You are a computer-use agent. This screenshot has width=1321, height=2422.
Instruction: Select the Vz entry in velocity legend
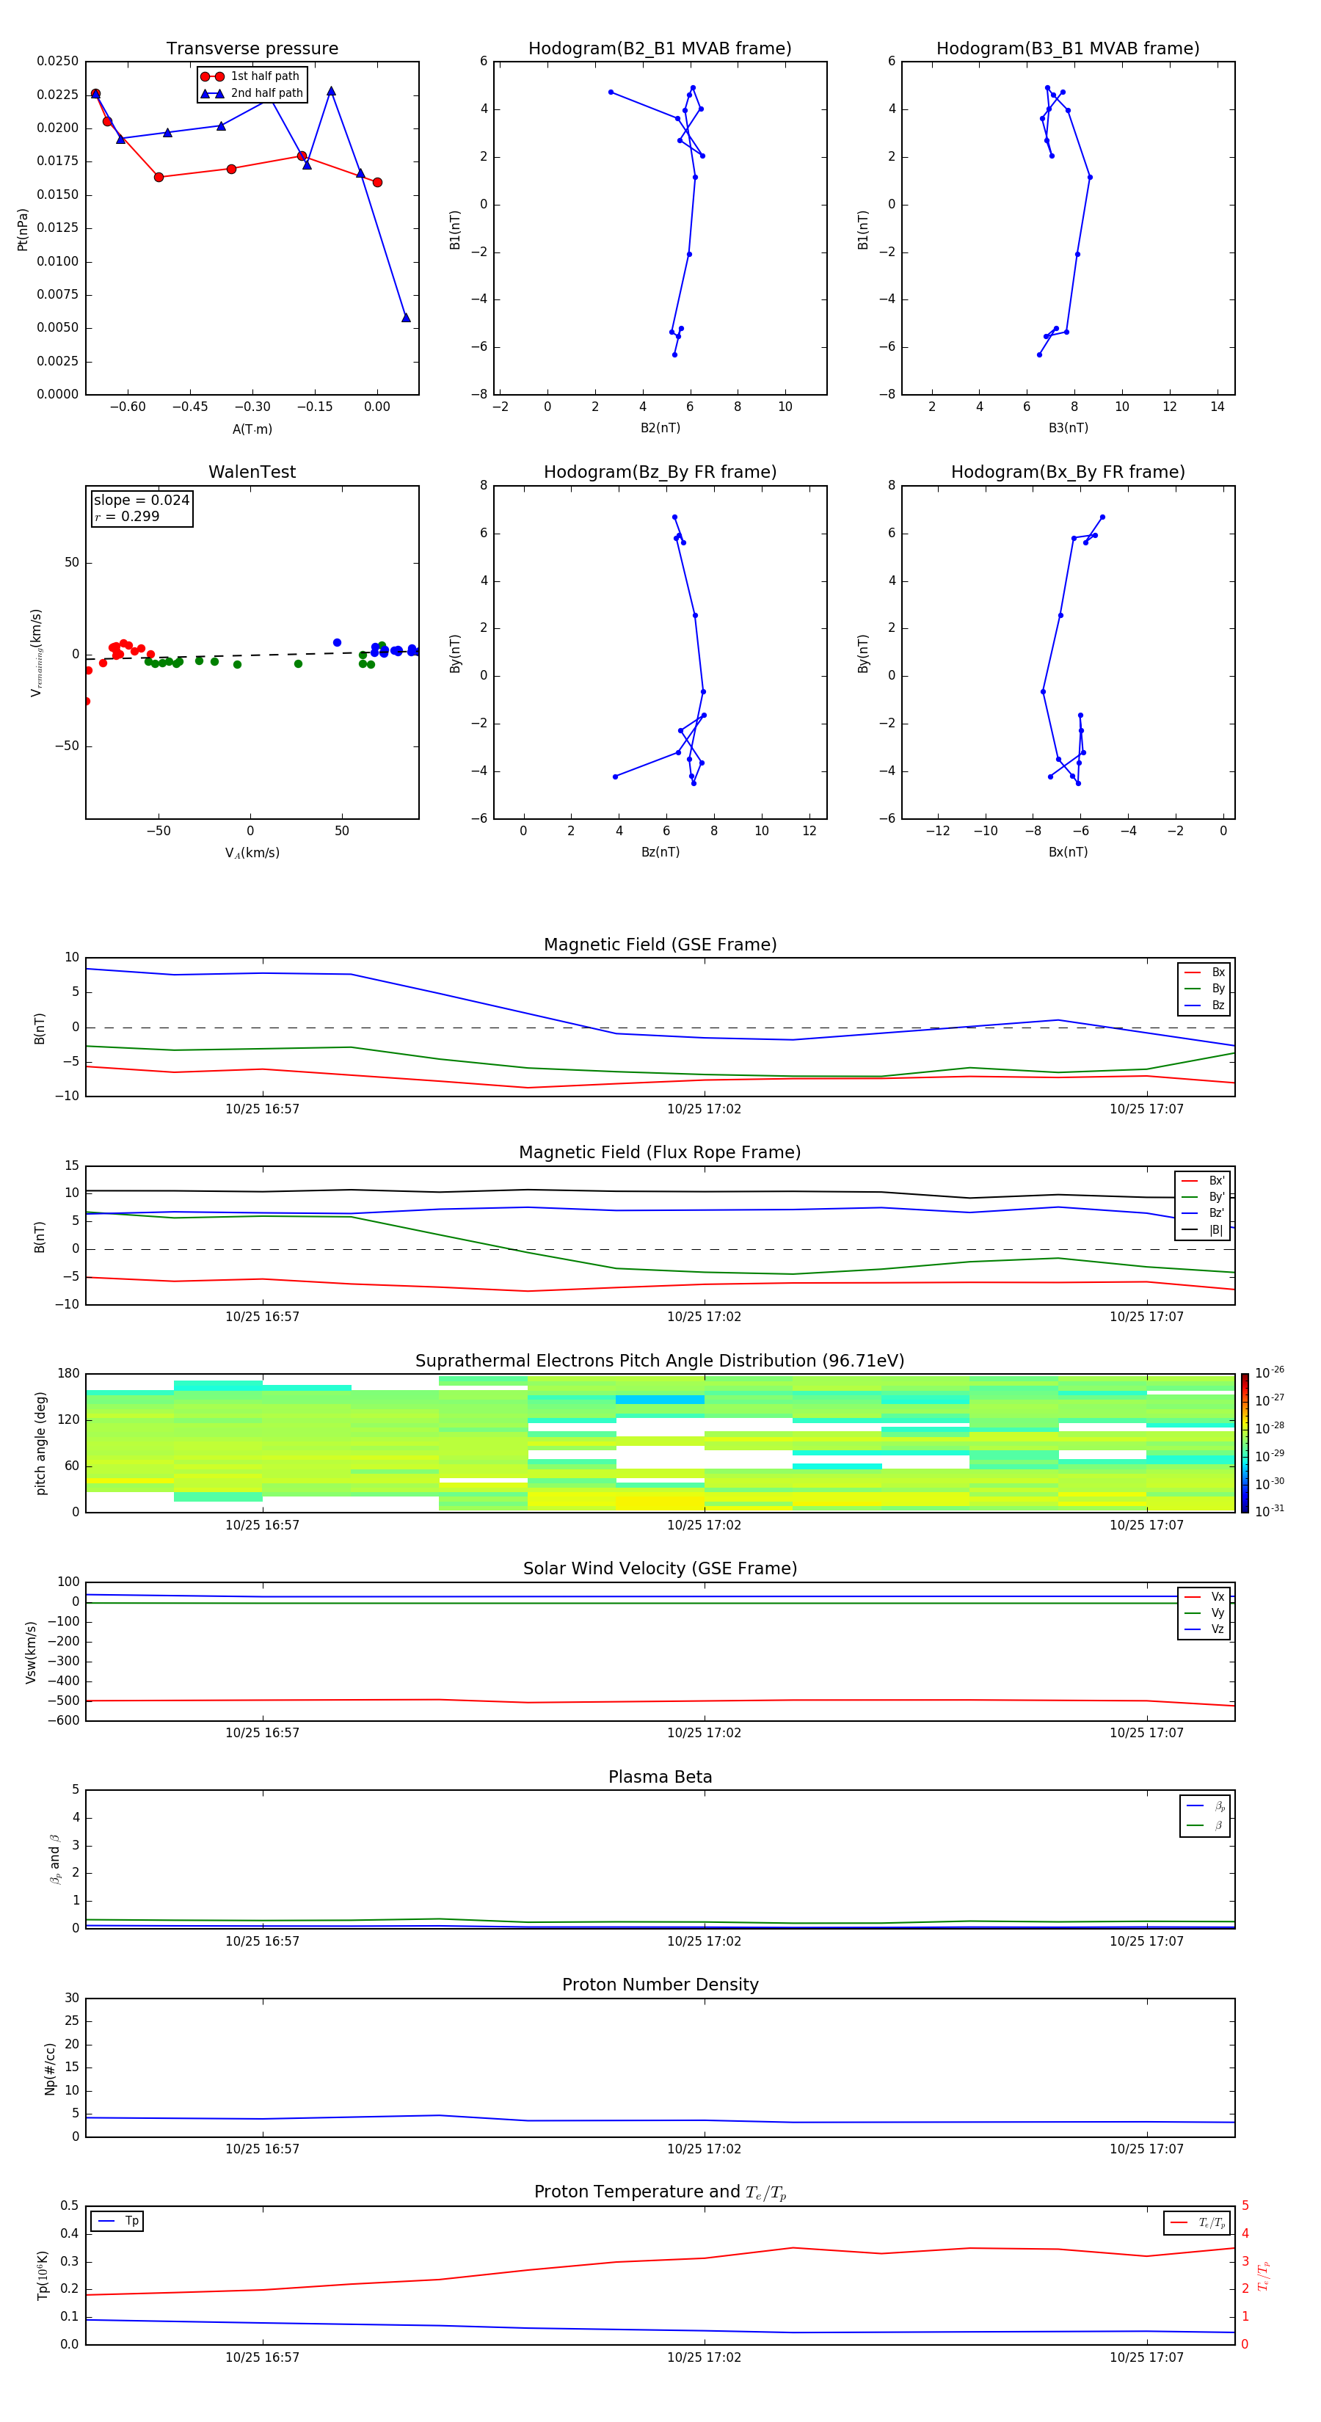1204,1629
